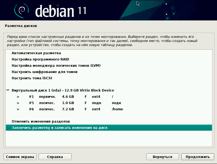Click the '>' arrow of partition #1
This screenshot has width=217, height=164.
18,97
